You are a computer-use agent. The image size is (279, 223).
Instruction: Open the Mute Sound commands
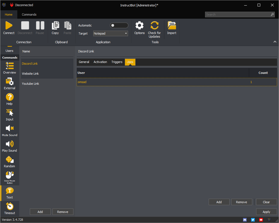(x=9, y=130)
